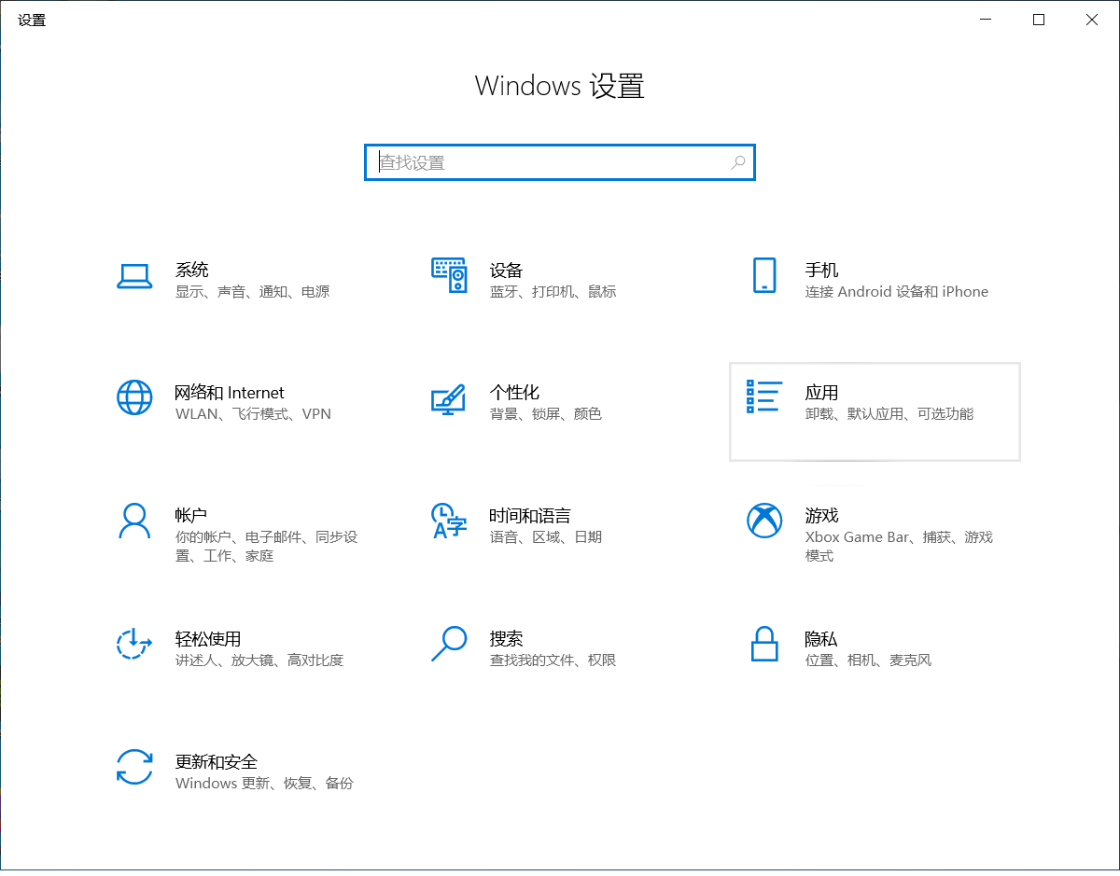Click the 更新和安全 sync arrows icon
This screenshot has width=1120, height=876.
(134, 767)
